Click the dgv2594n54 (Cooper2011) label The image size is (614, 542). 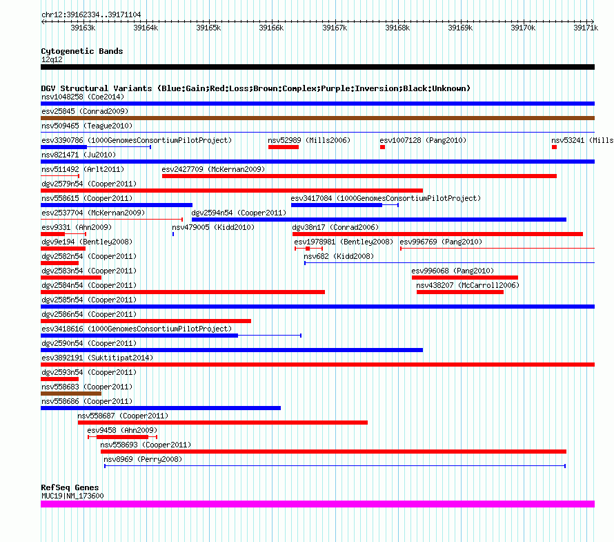tap(239, 213)
